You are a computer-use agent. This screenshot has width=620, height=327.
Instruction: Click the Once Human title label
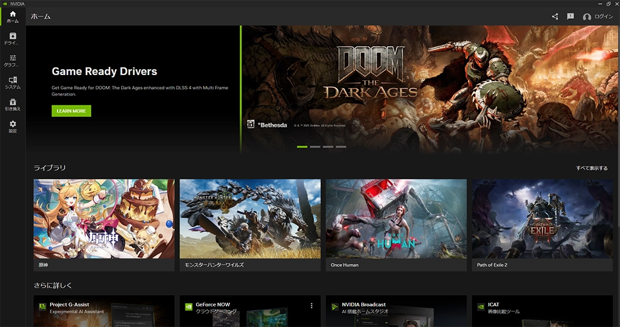[x=345, y=265]
